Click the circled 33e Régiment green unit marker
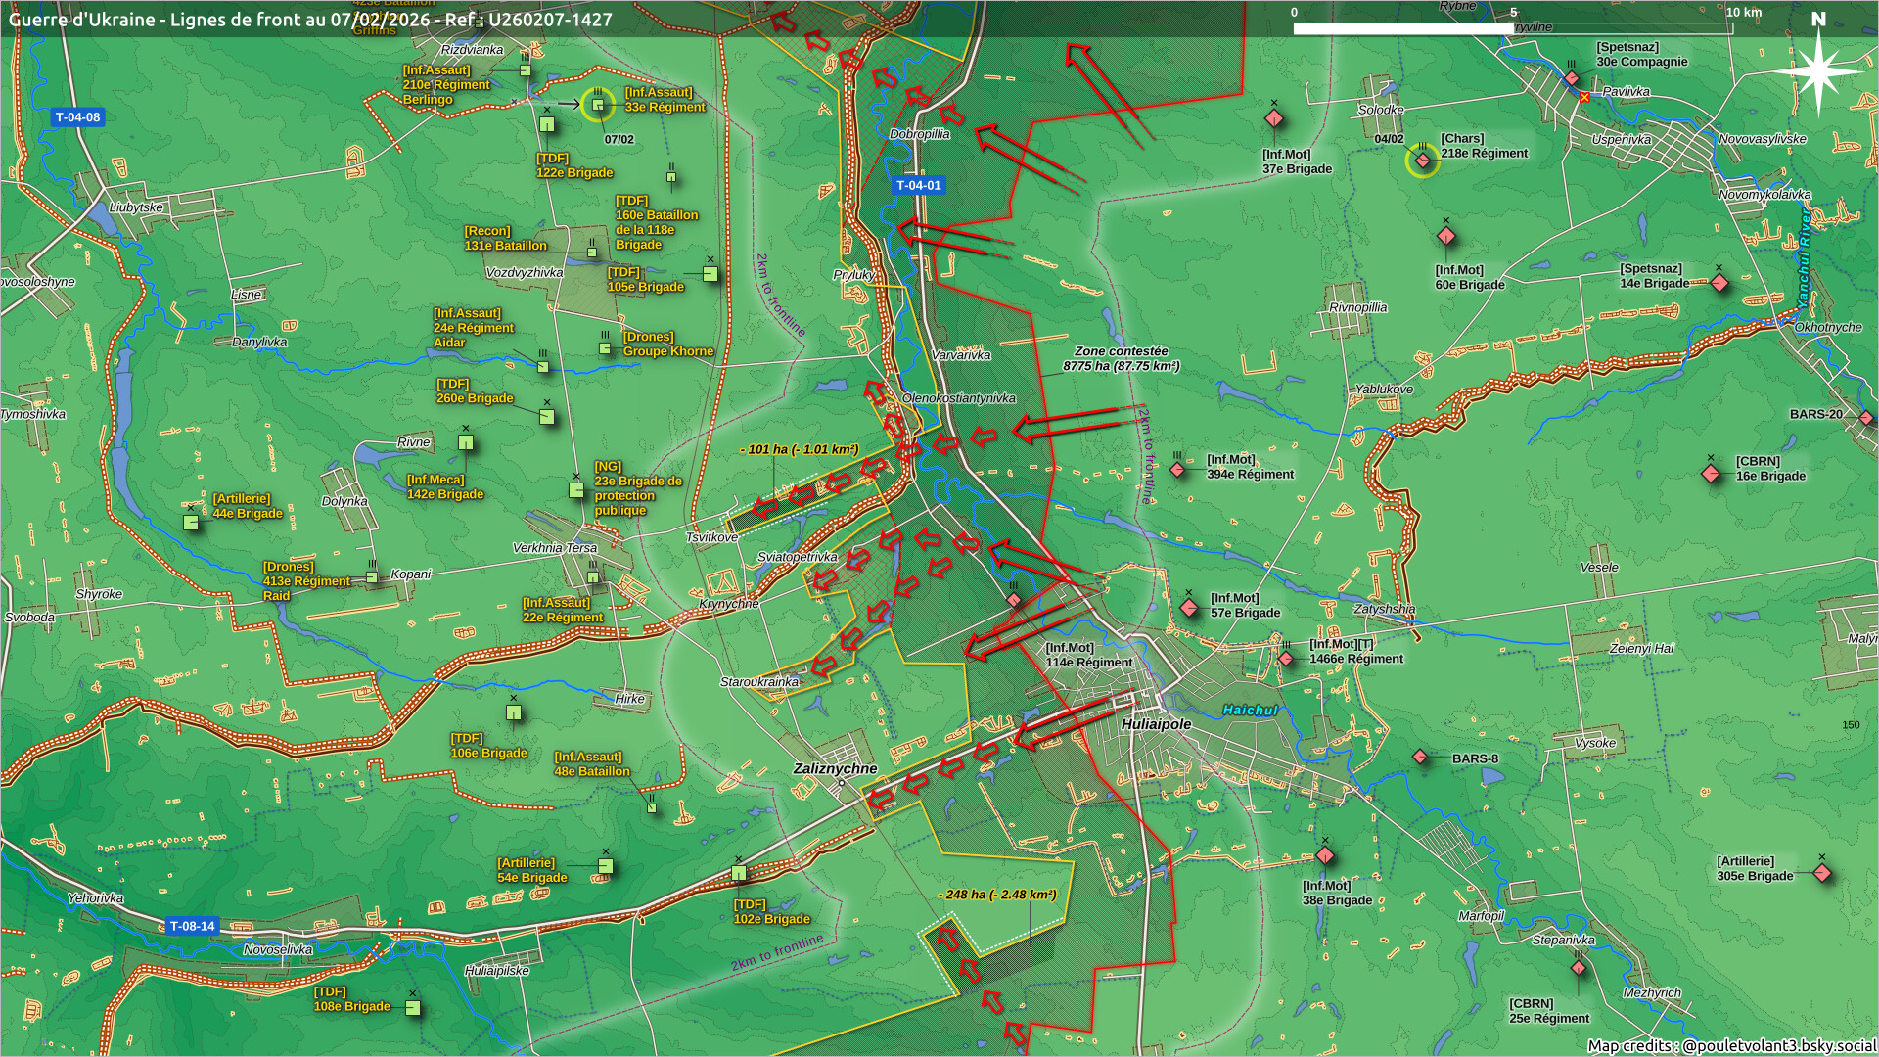This screenshot has height=1057, width=1879. tap(597, 105)
